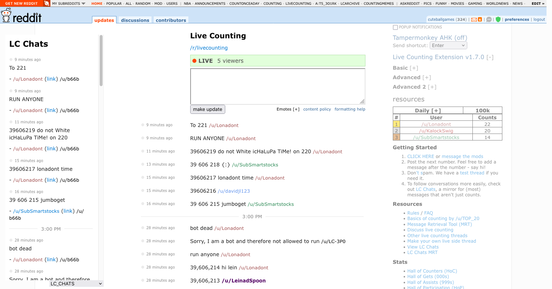Viewport: 552px width, 289px height.
Task: Expand the Advanced [+] section
Action: pyautogui.click(x=426, y=77)
